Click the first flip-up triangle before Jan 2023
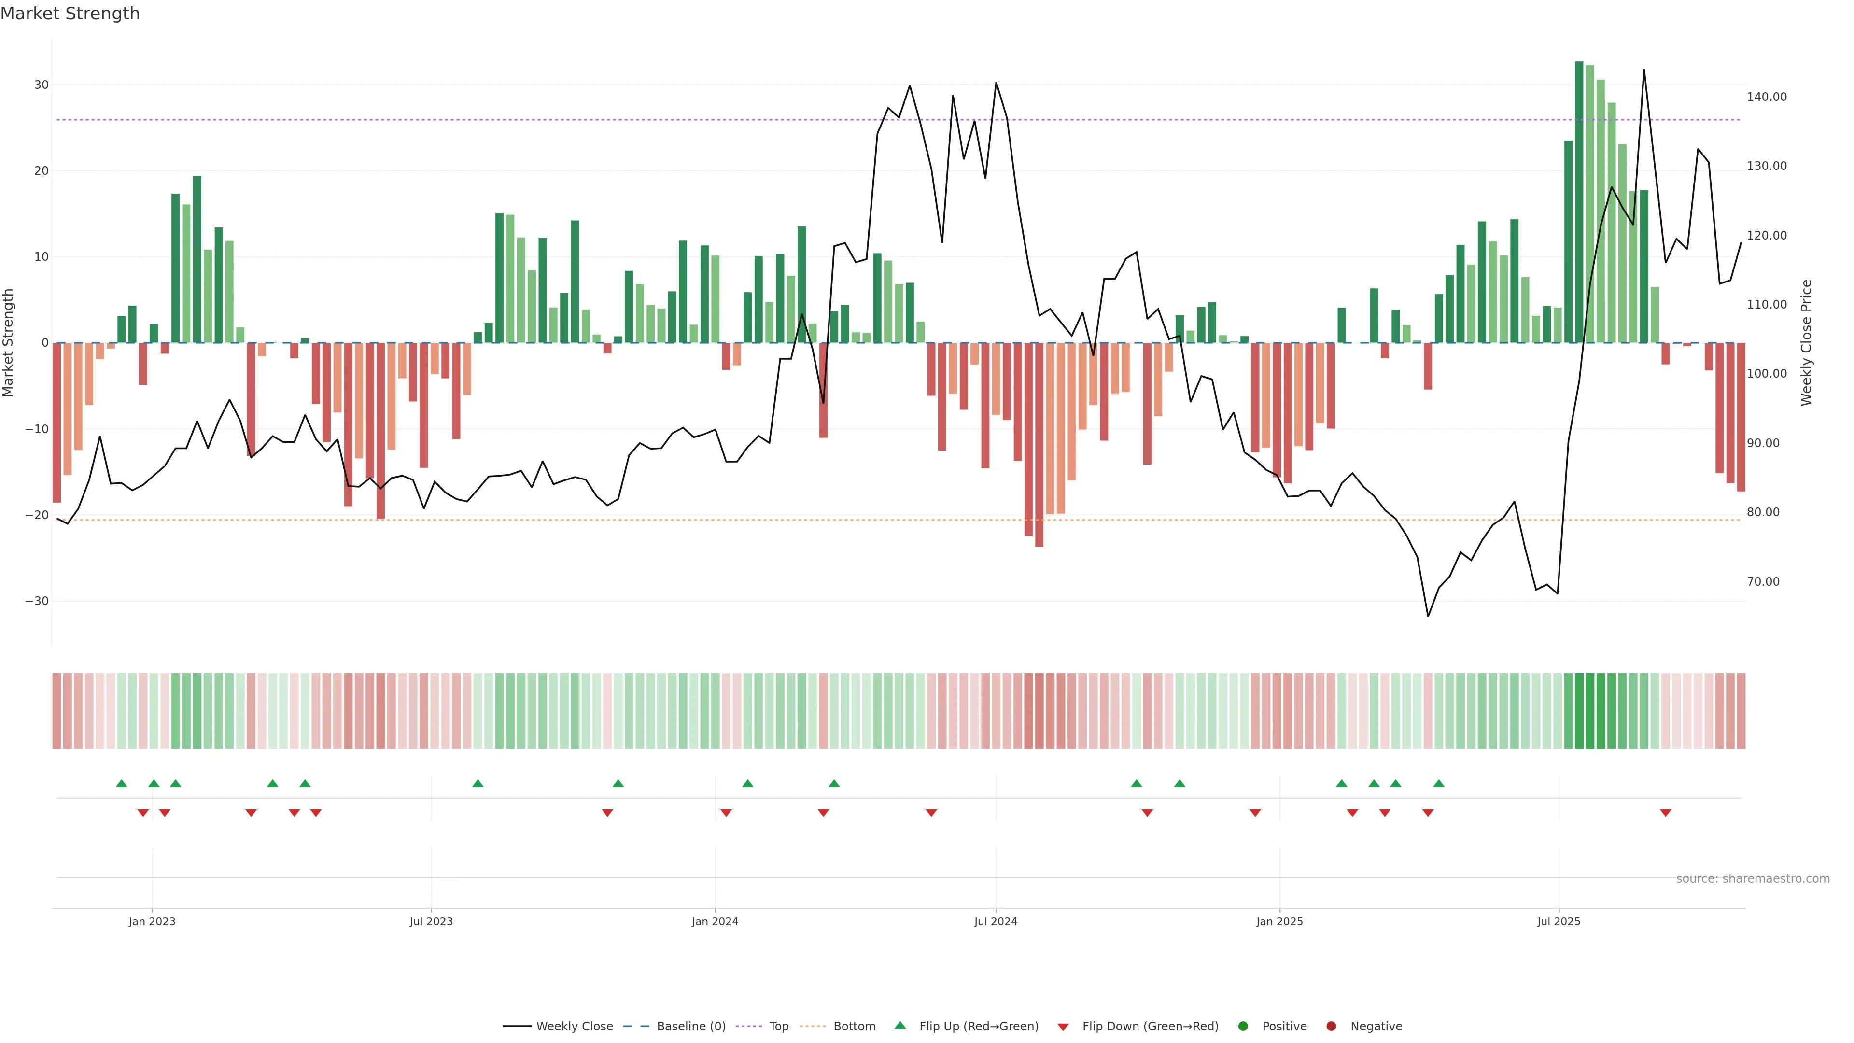The width and height of the screenshot is (1854, 1043). [x=122, y=783]
